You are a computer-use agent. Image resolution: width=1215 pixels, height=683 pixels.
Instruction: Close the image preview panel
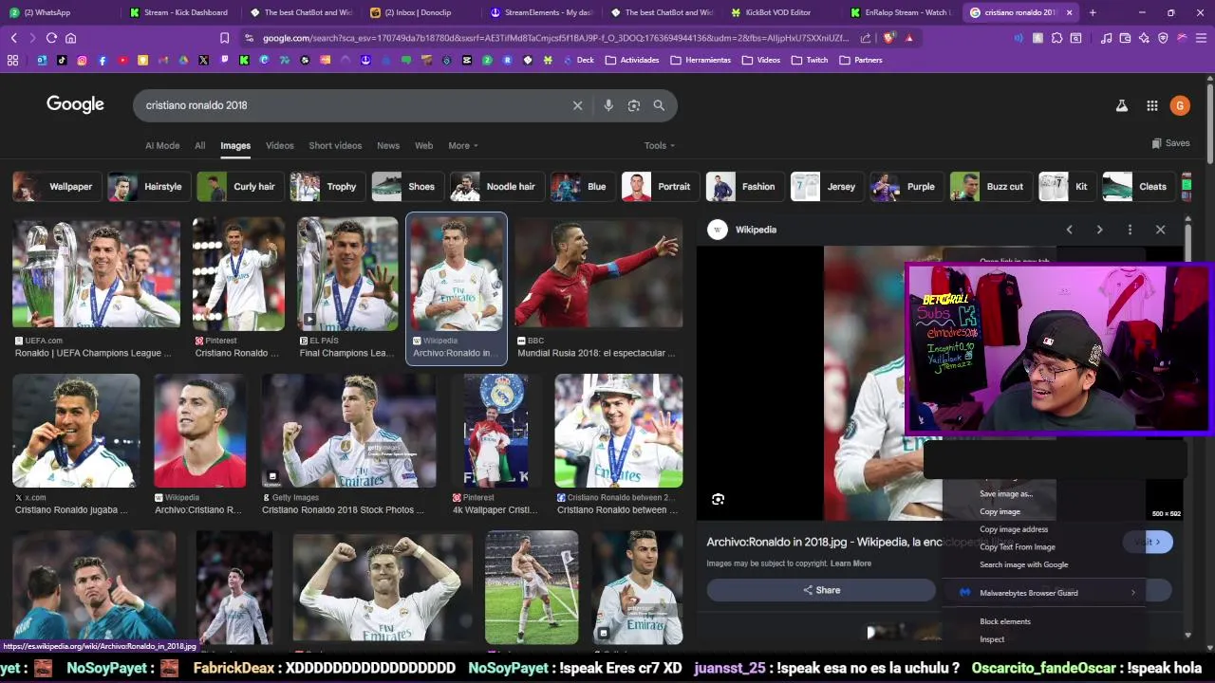pyautogui.click(x=1160, y=230)
